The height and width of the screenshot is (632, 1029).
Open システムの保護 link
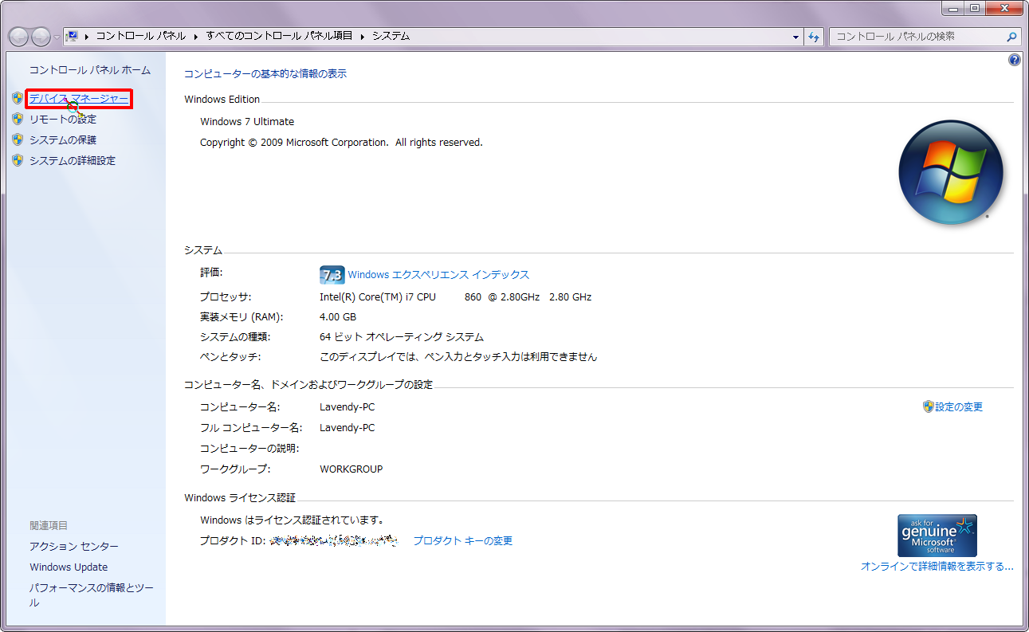[x=63, y=140]
